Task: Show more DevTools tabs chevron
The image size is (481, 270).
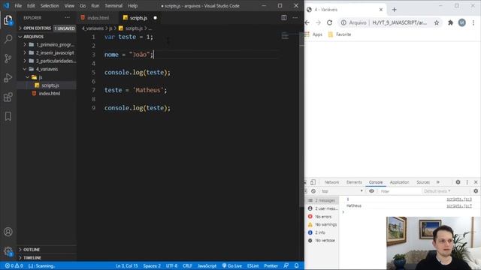Action: (437, 182)
